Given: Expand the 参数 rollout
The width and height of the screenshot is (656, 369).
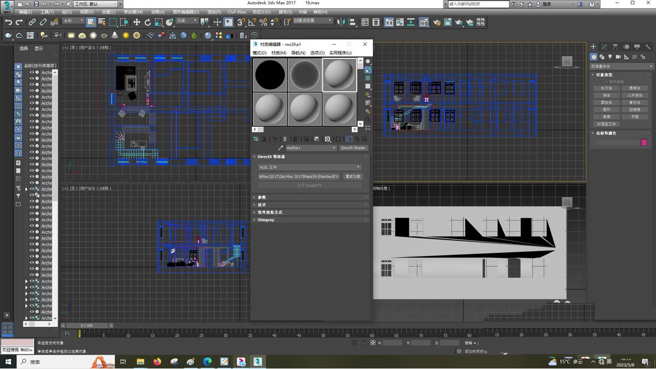Looking at the screenshot, I should (262, 198).
